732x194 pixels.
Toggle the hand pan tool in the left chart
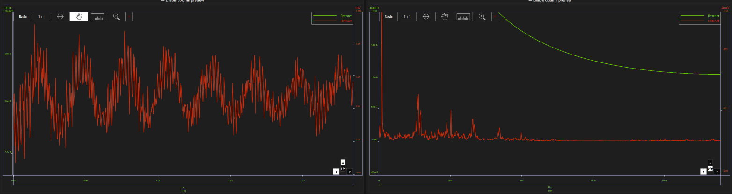(x=79, y=17)
